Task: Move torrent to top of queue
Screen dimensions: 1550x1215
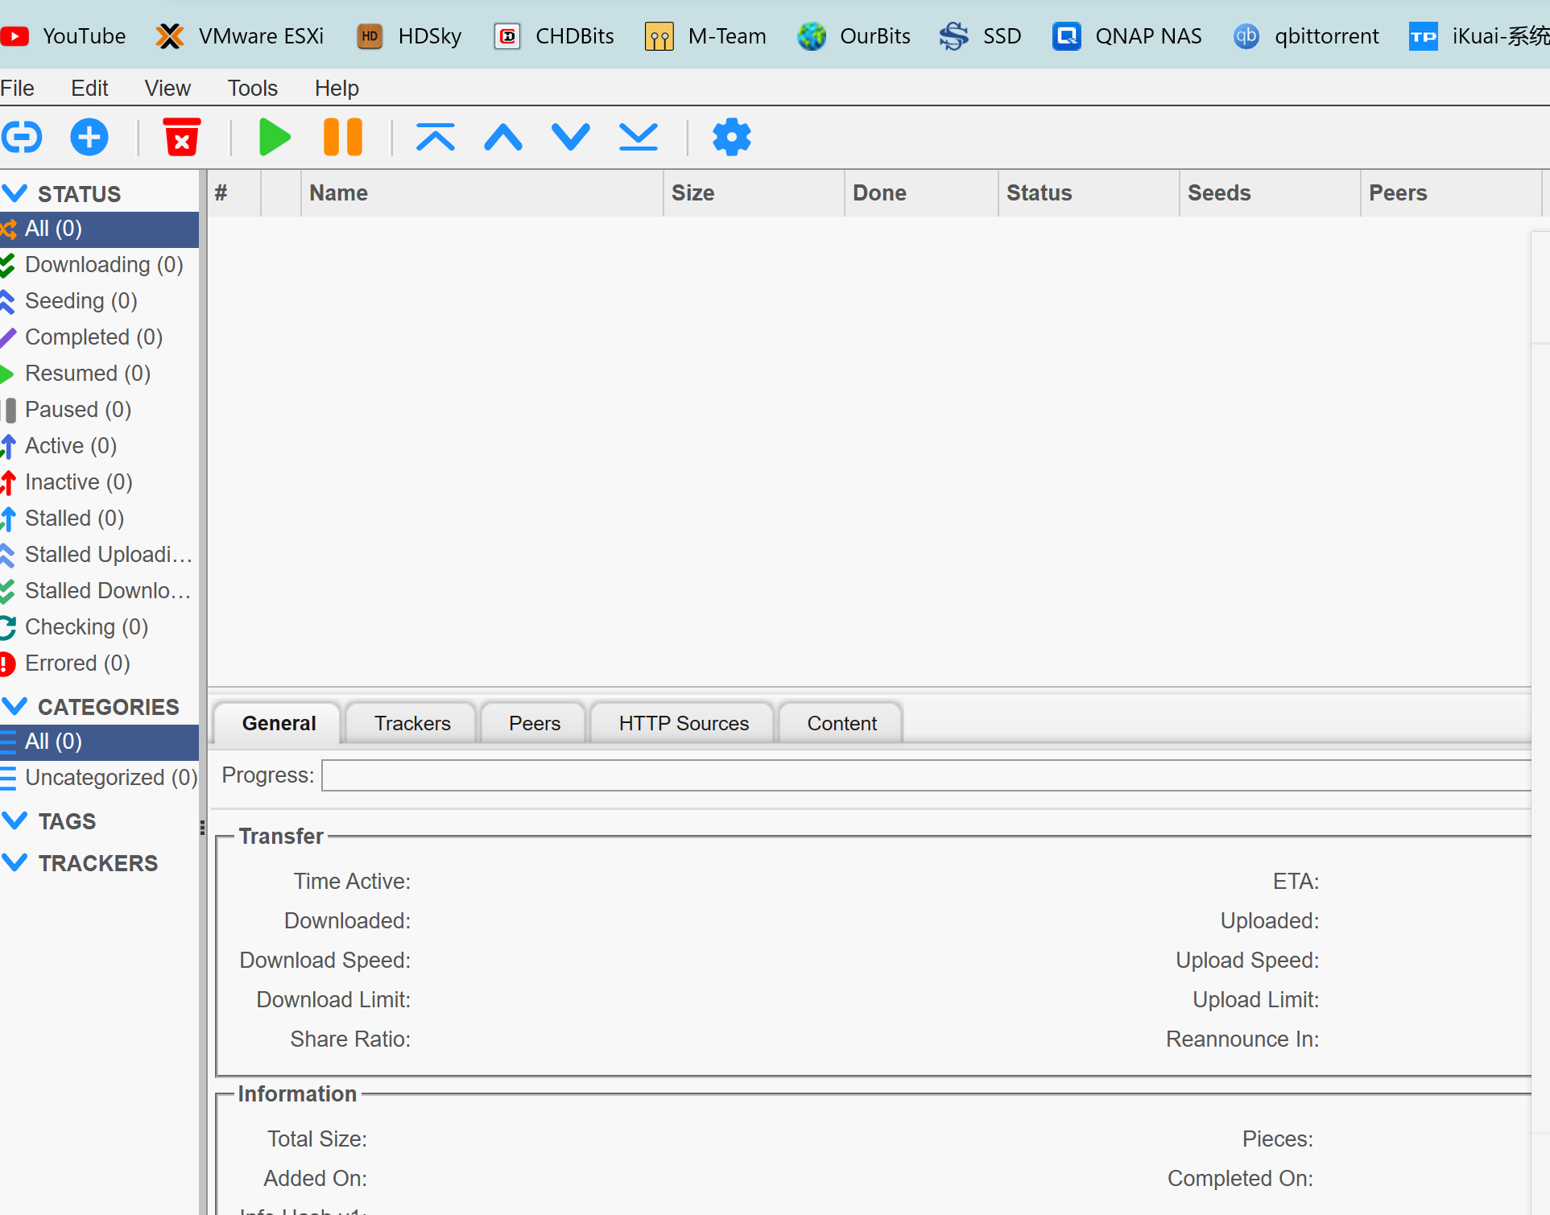Action: [x=436, y=137]
